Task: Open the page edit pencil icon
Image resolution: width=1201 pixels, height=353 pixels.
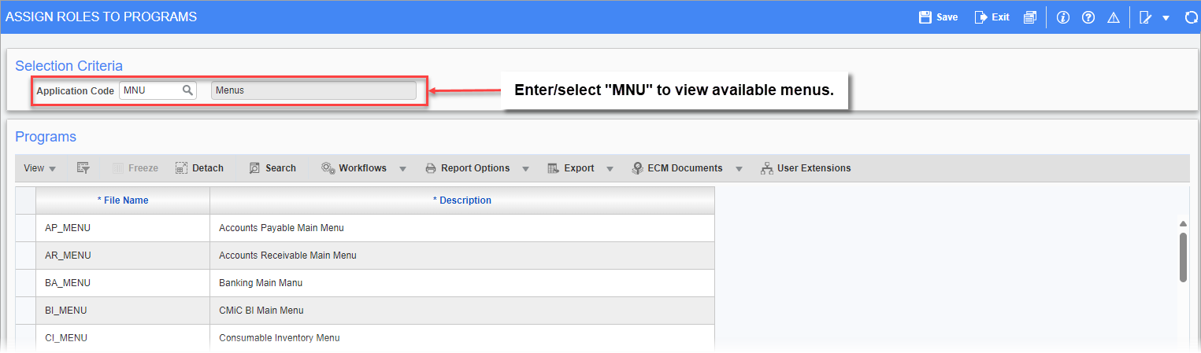Action: 1146,17
